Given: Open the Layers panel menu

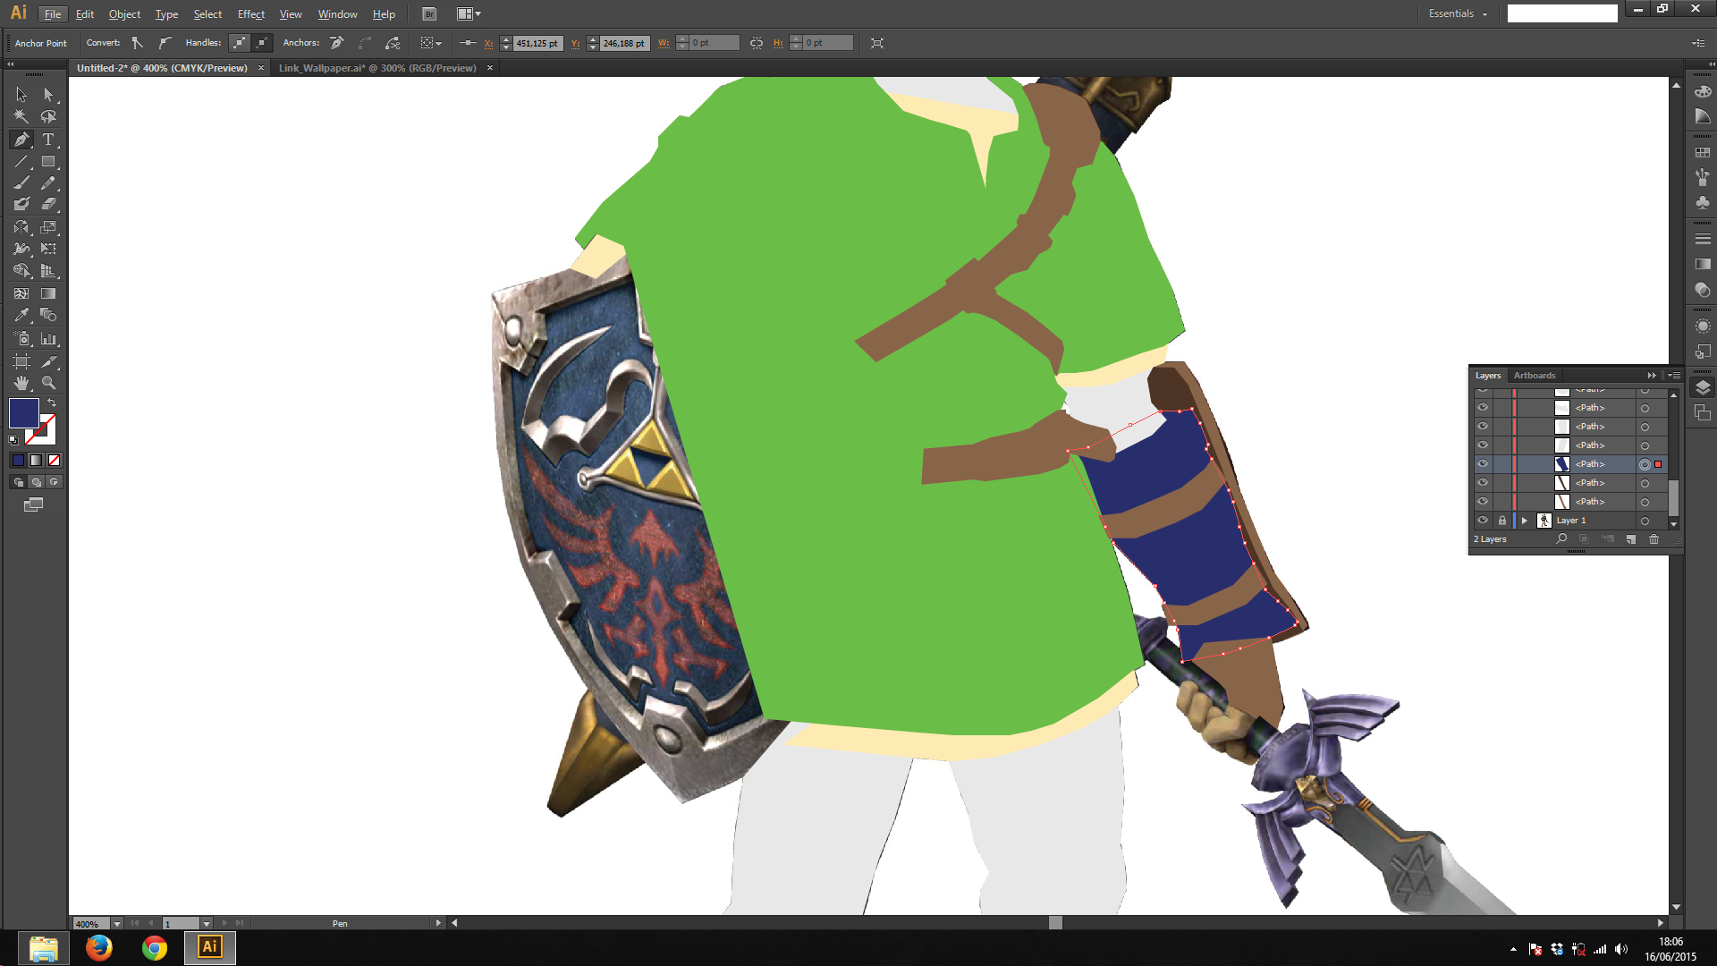Looking at the screenshot, I should pyautogui.click(x=1674, y=376).
